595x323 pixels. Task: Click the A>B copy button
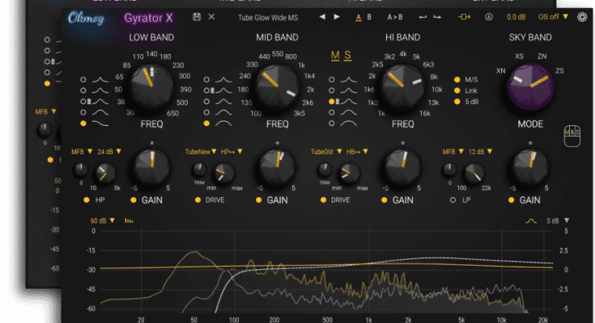coord(395,16)
